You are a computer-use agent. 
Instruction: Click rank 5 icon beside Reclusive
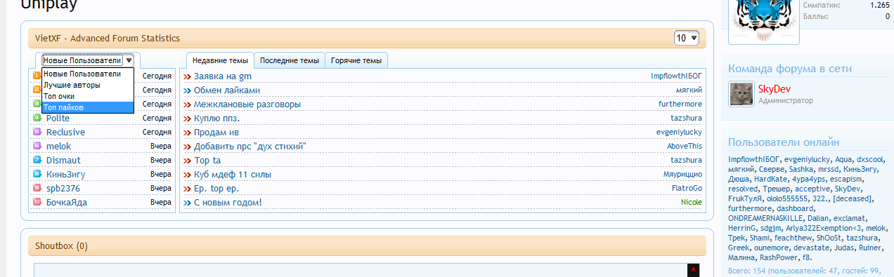[x=37, y=132]
